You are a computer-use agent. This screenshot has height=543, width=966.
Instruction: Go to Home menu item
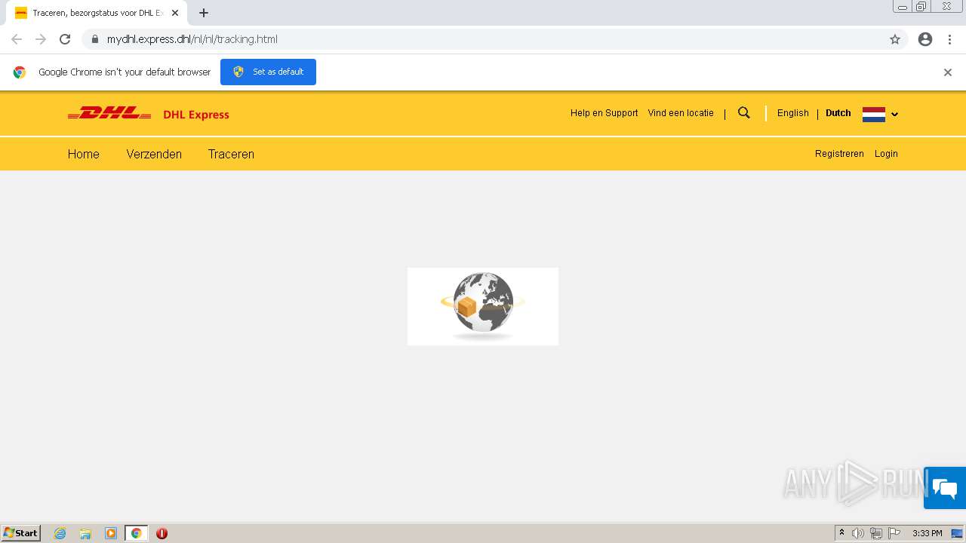pos(84,154)
